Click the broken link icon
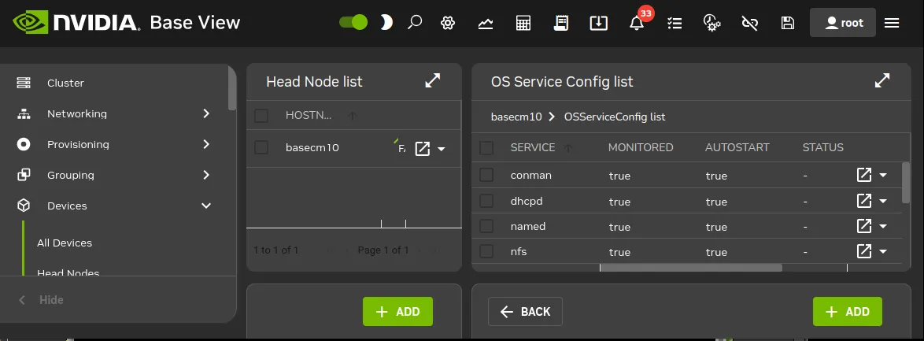 749,23
